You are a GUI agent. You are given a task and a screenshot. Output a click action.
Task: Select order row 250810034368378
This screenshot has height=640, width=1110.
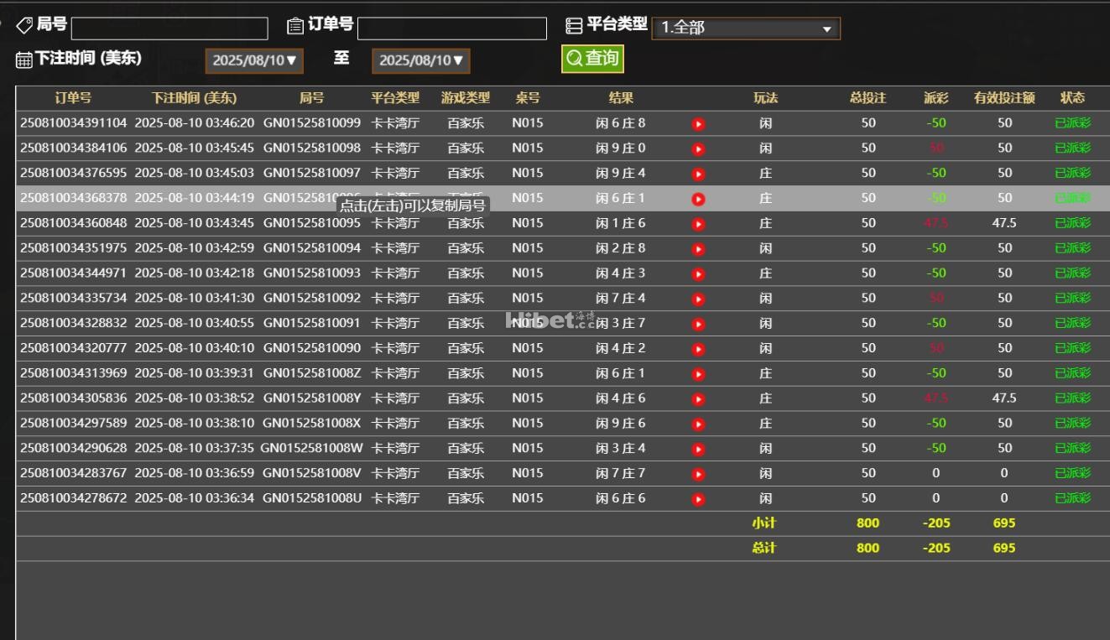[74, 198]
